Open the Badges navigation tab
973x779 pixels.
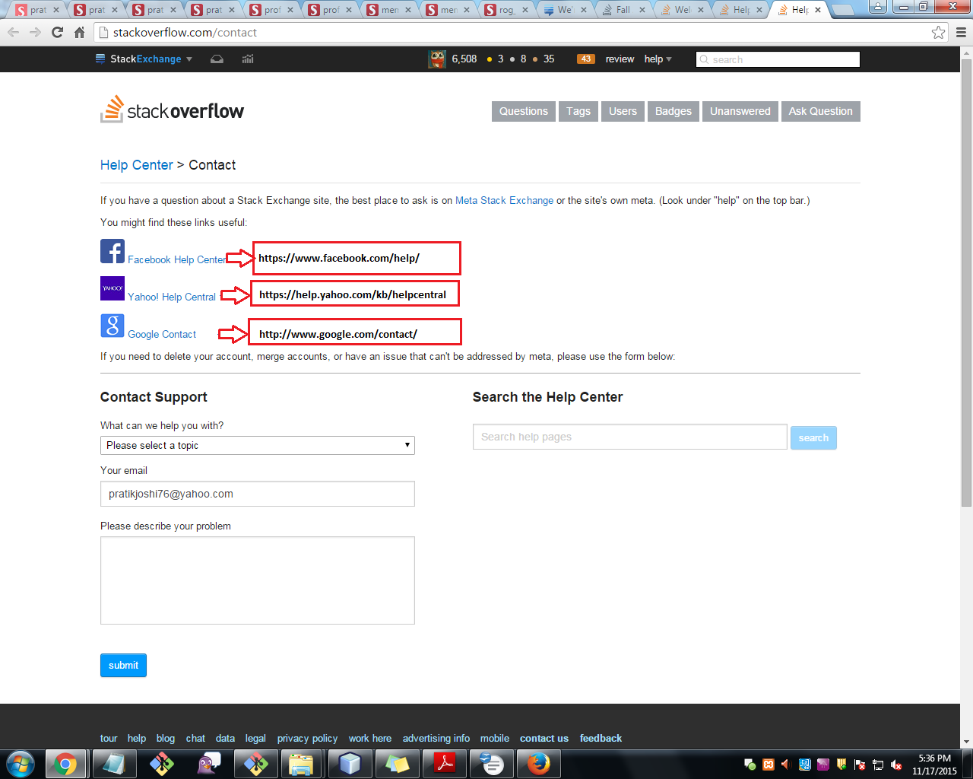[673, 111]
